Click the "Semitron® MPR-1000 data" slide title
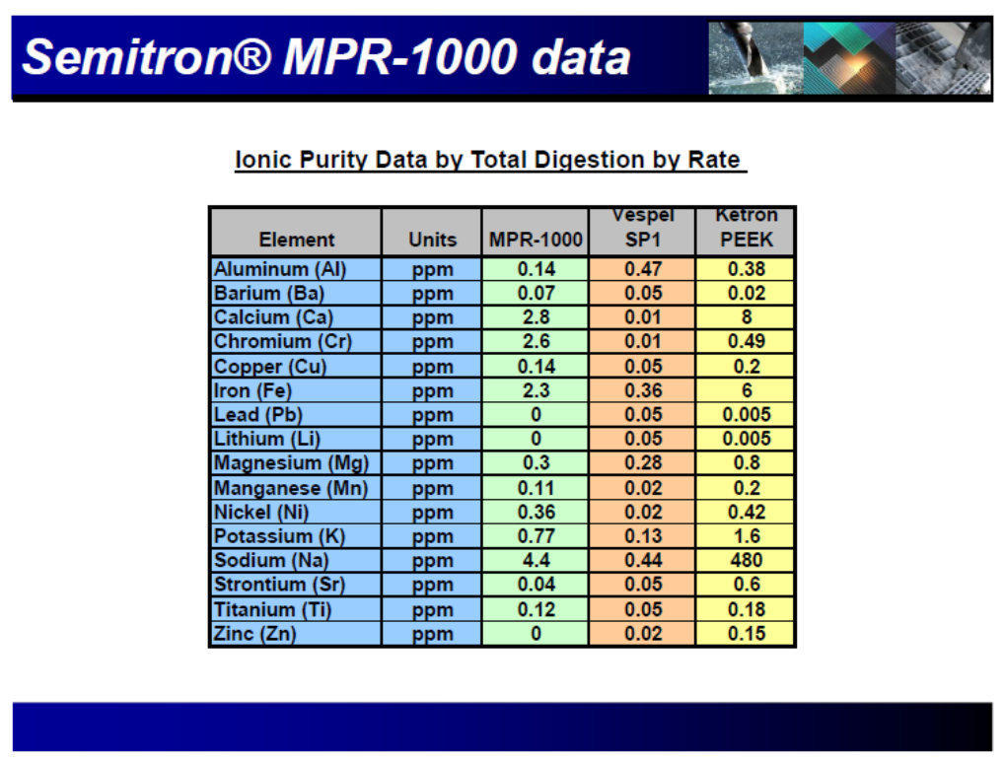The width and height of the screenshot is (1003, 764). point(326,57)
